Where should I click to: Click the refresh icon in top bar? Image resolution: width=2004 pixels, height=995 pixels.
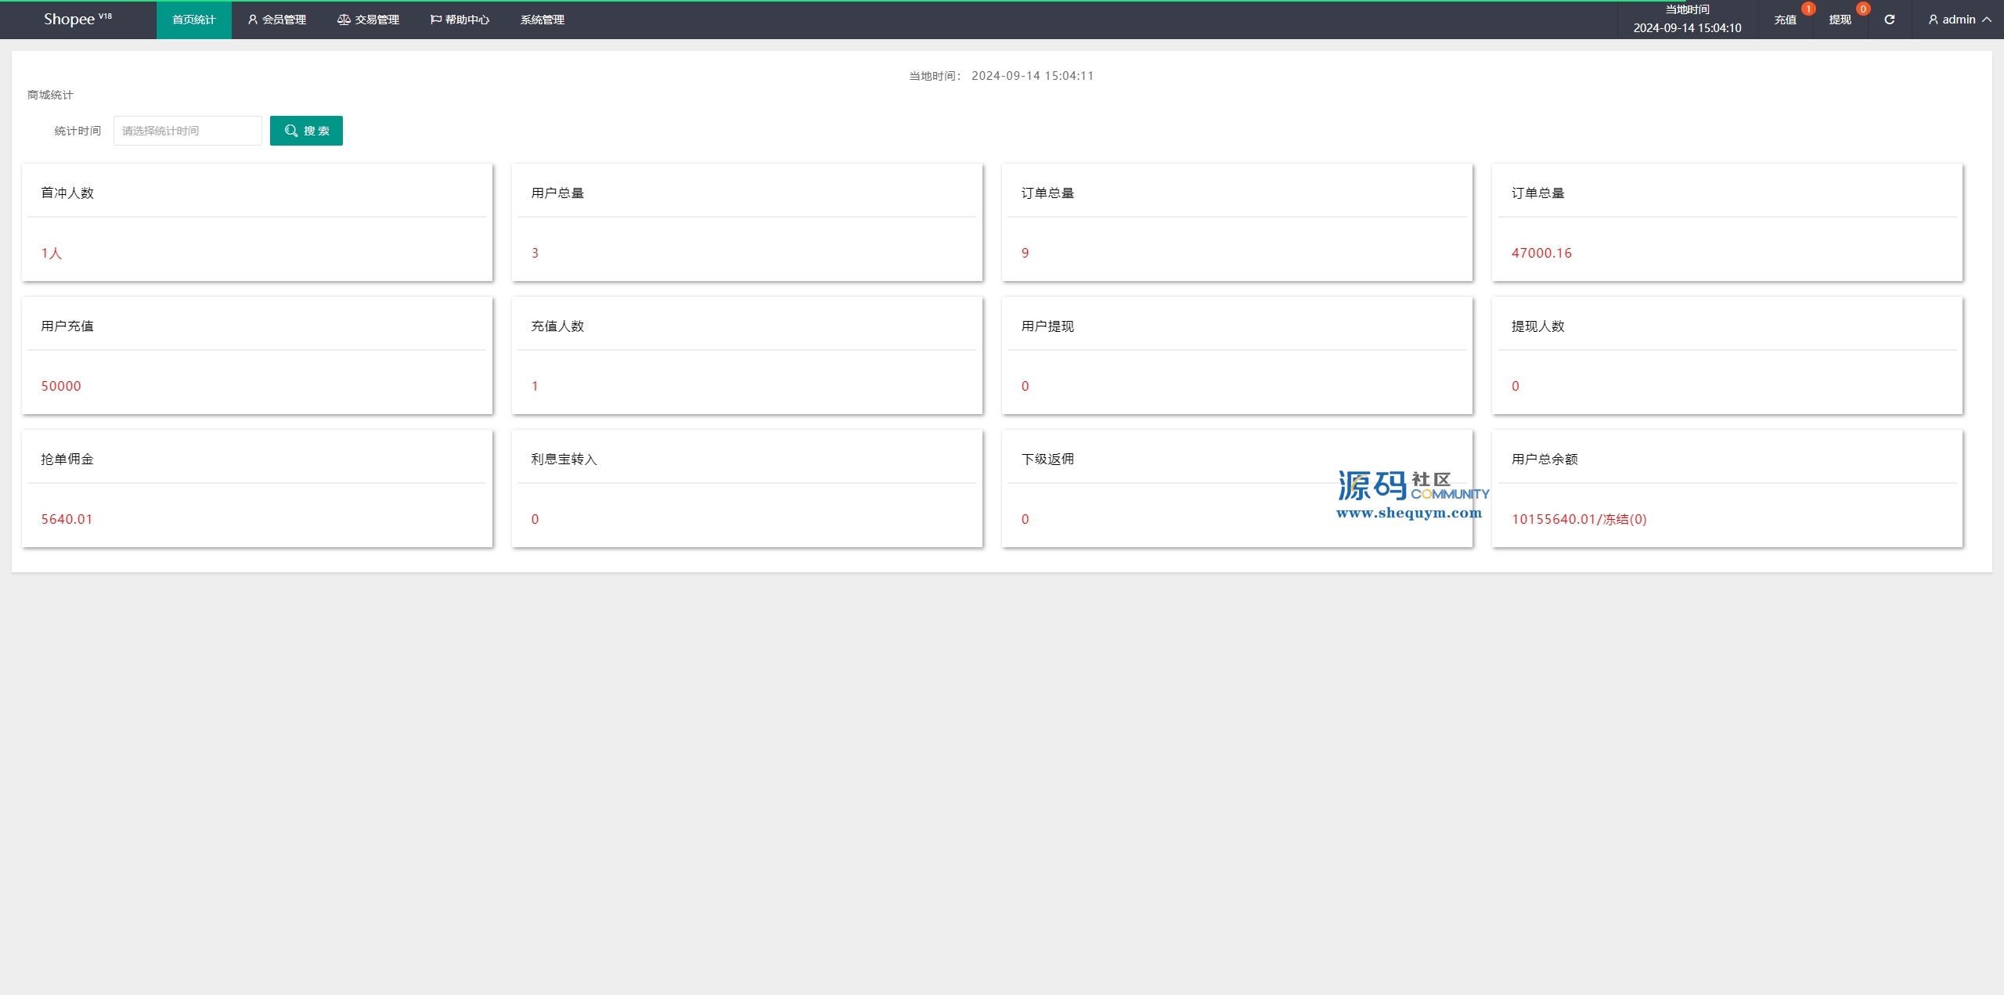click(1889, 20)
